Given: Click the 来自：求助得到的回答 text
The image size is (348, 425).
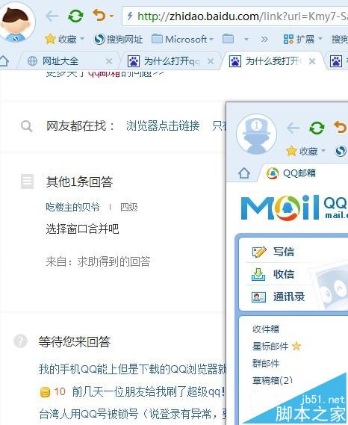Looking at the screenshot, I should (x=98, y=261).
